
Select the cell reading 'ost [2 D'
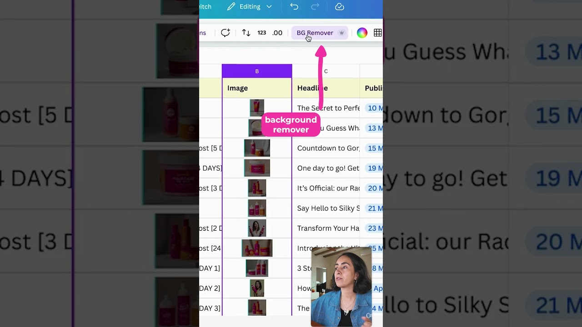coord(211,228)
